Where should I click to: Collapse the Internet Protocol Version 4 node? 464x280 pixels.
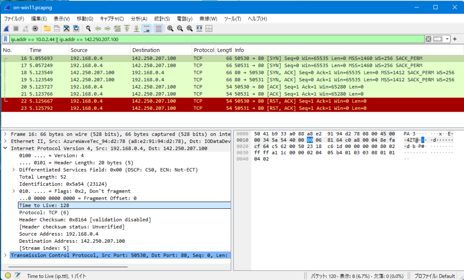click(5, 148)
